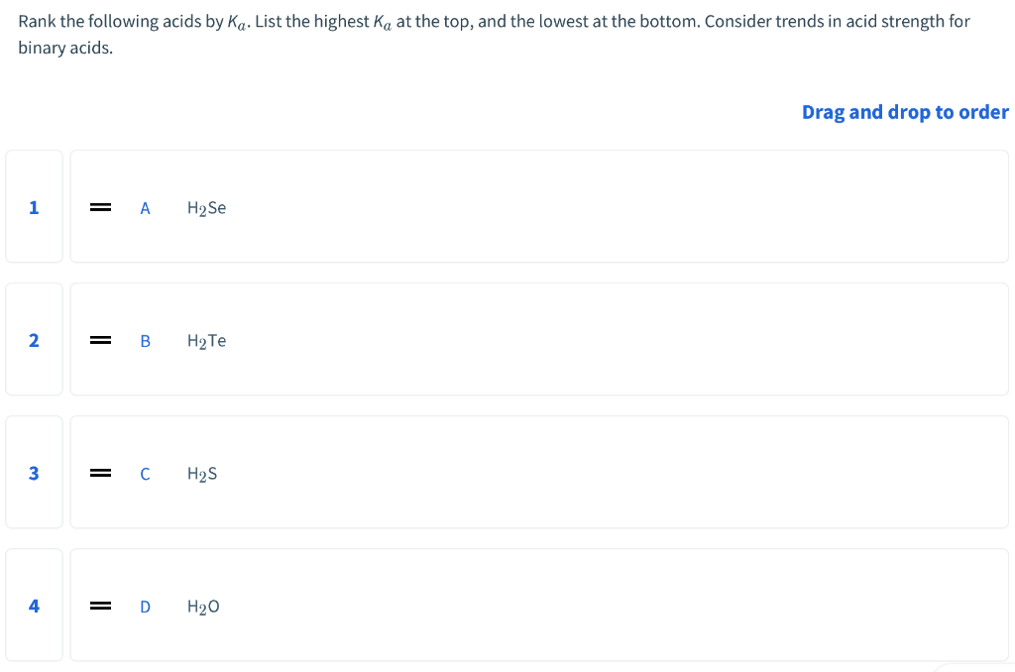Click the rank number 4 box
Image resolution: width=1015 pixels, height=672 pixels.
tap(34, 605)
